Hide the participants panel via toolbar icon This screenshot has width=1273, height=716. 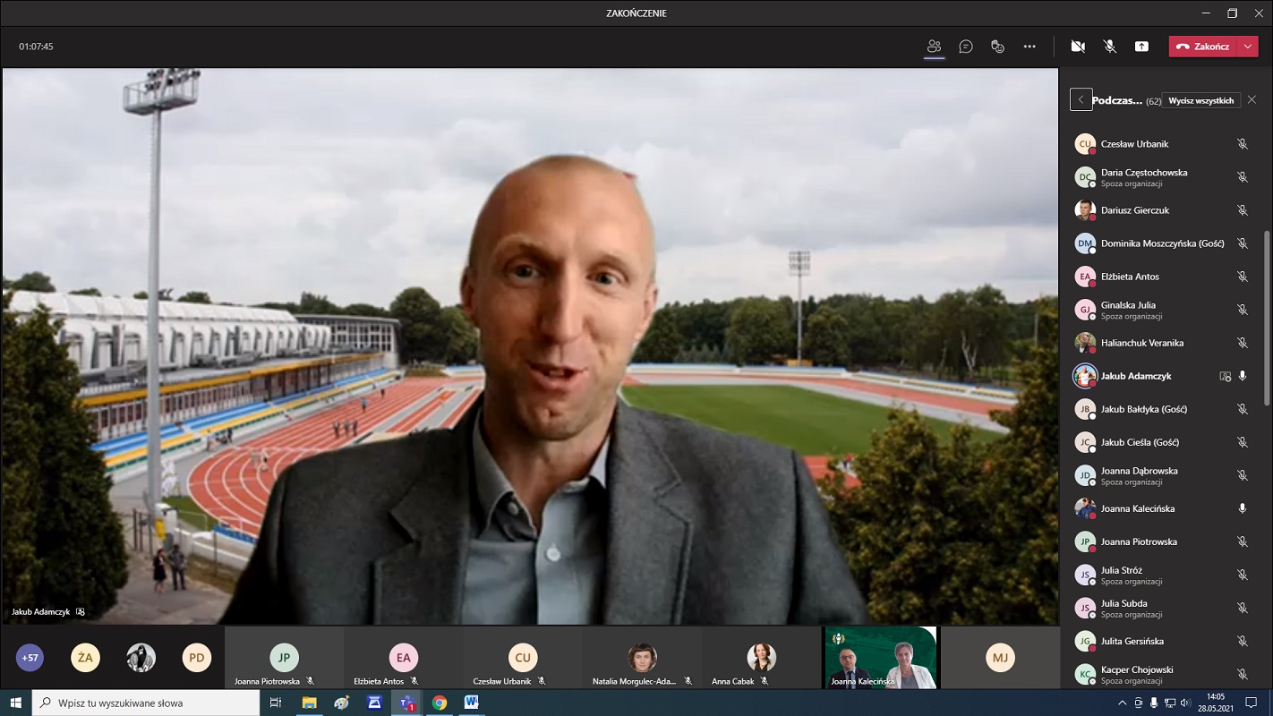[x=934, y=47]
